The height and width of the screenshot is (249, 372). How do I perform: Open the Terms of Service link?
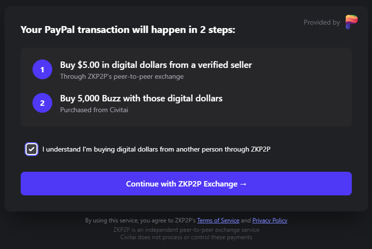pos(218,220)
